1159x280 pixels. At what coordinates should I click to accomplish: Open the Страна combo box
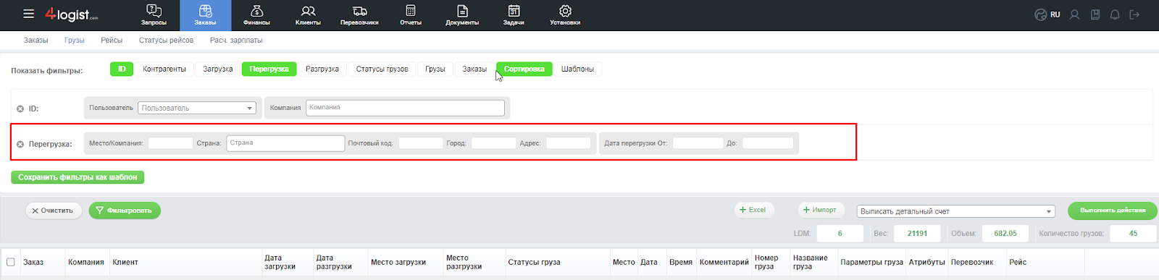285,143
